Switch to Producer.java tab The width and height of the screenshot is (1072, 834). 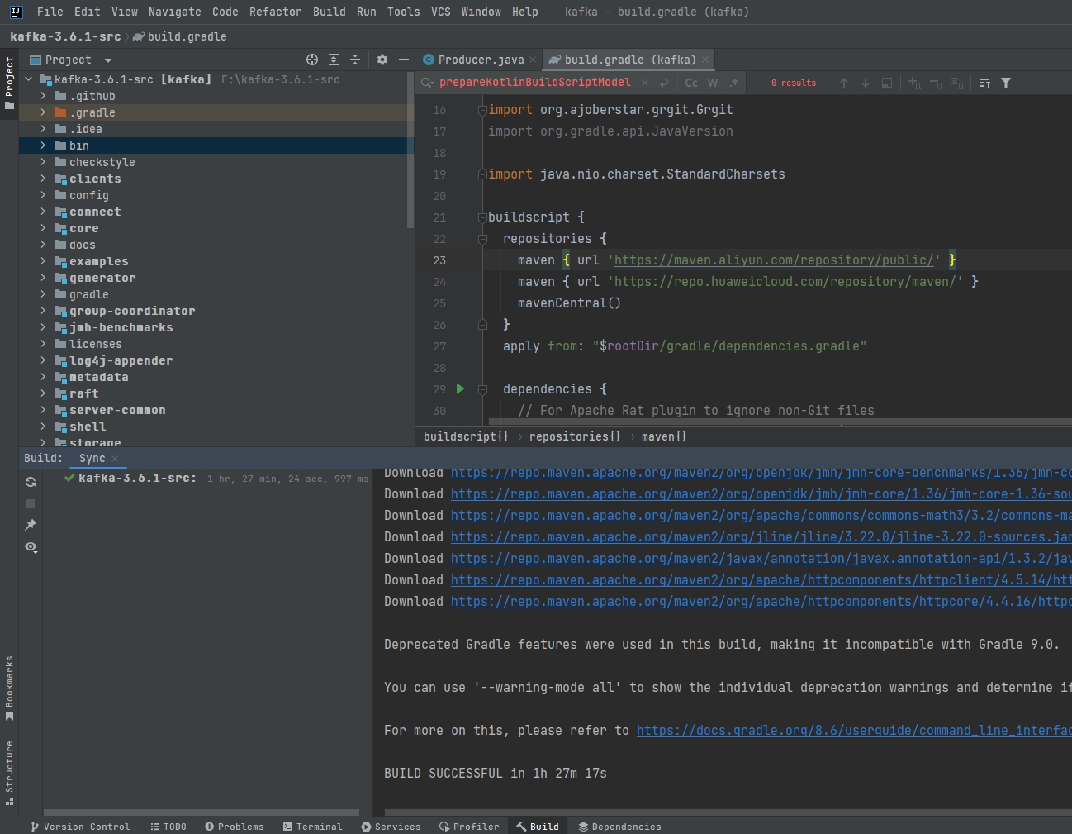pyautogui.click(x=481, y=60)
